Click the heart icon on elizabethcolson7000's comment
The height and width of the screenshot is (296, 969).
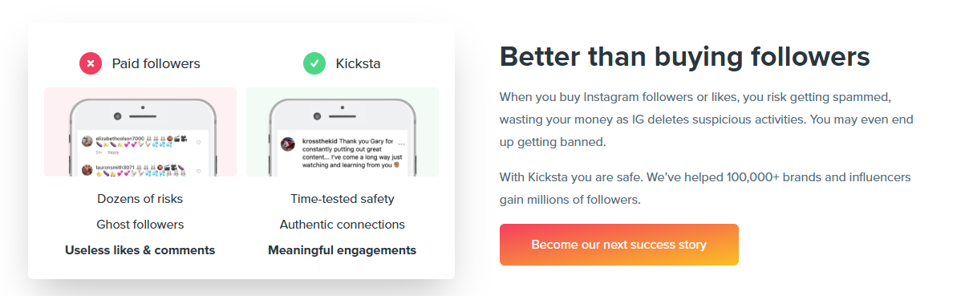(198, 143)
